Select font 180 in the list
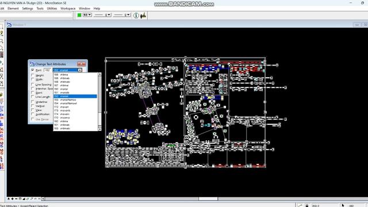368x207 pixels. tap(75, 121)
